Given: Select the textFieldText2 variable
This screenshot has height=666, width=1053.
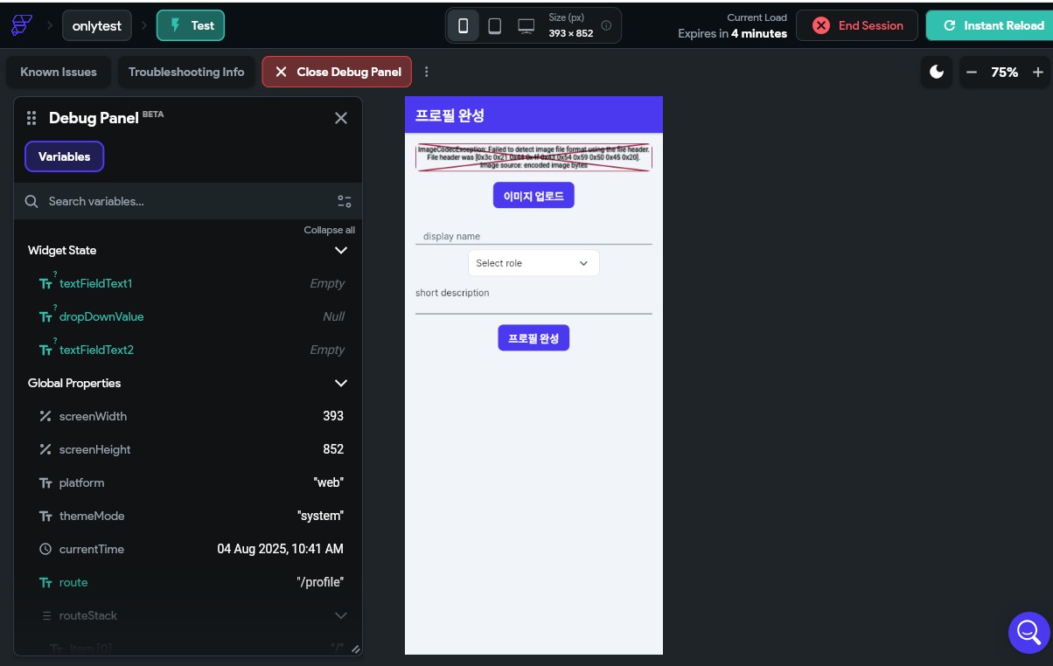Looking at the screenshot, I should pos(96,350).
